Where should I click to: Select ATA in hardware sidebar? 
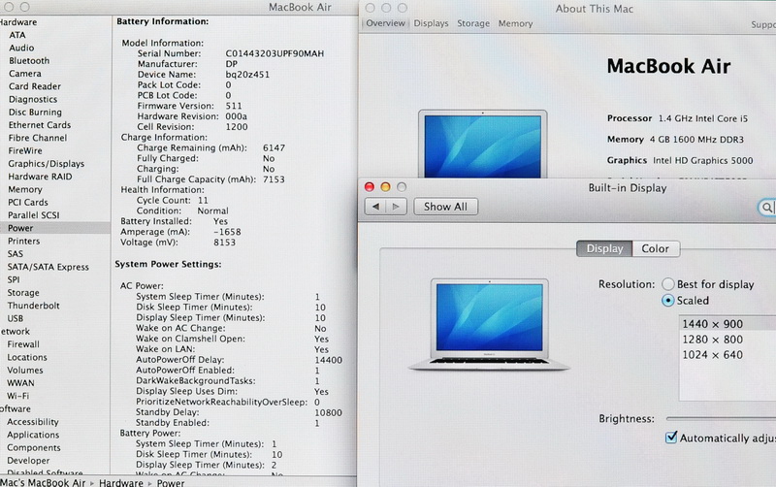[x=16, y=35]
